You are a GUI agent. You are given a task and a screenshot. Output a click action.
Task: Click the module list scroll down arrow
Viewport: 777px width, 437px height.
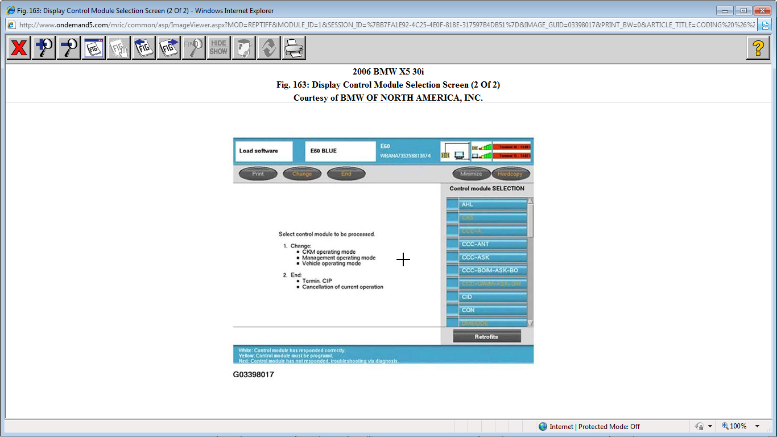pos(531,323)
